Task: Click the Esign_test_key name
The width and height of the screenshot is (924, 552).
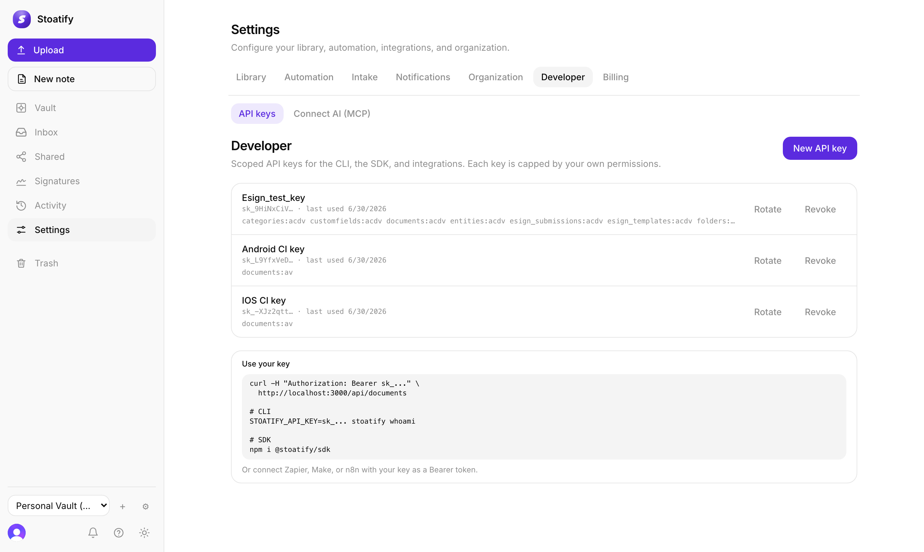Action: (x=273, y=197)
